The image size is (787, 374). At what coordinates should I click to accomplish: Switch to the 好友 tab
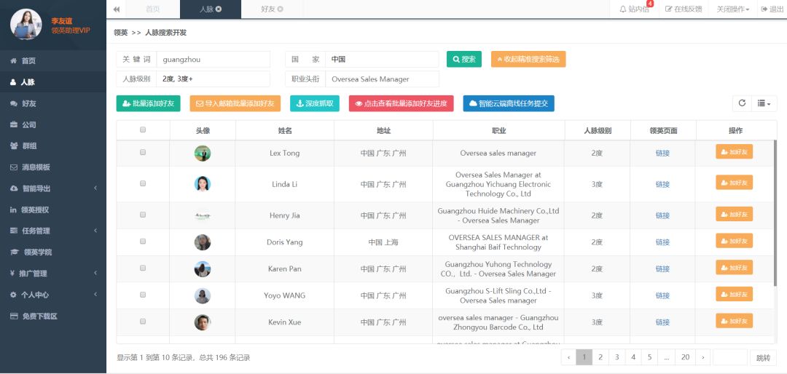coord(271,9)
